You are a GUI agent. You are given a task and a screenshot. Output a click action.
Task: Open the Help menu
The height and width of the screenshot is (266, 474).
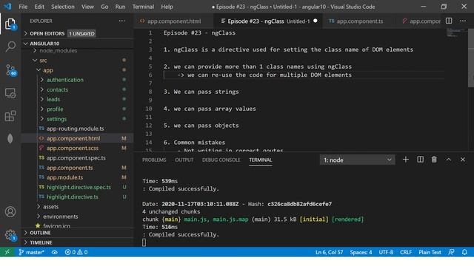click(167, 7)
